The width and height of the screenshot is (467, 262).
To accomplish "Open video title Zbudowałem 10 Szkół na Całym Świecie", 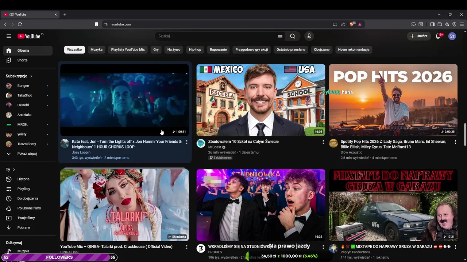I will pos(243,142).
